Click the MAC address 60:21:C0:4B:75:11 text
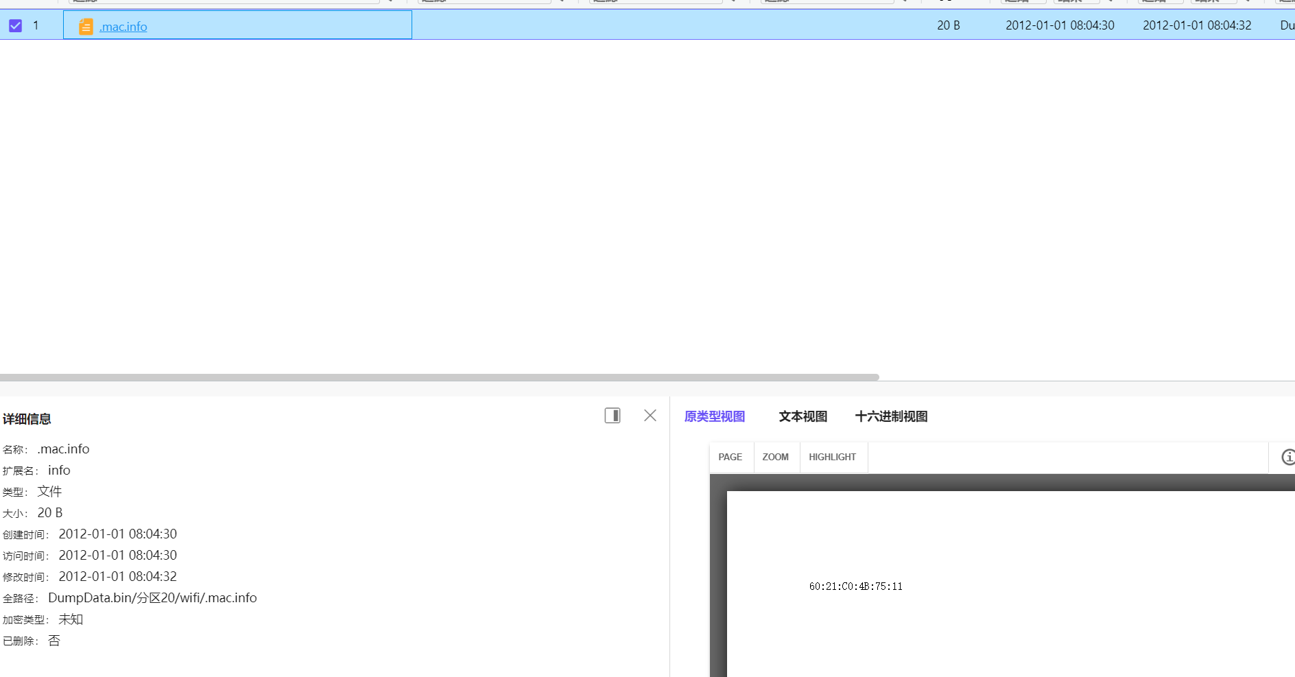1295x677 pixels. (856, 586)
